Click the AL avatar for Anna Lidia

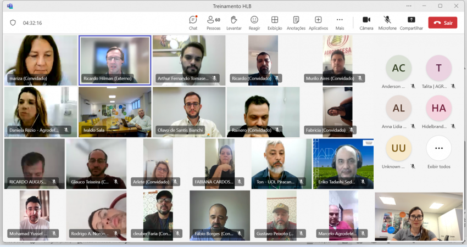point(398,108)
